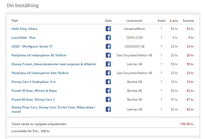Share LEGO Minifigurer Series 17 on Facebook
The height and width of the screenshot is (139, 205).
click(108, 47)
